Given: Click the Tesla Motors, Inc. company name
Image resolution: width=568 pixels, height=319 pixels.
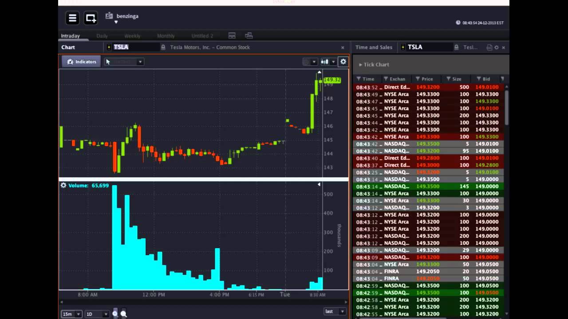Looking at the screenshot, I should pyautogui.click(x=210, y=47).
